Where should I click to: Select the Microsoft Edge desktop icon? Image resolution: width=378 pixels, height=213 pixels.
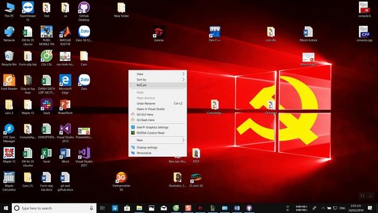point(65,84)
